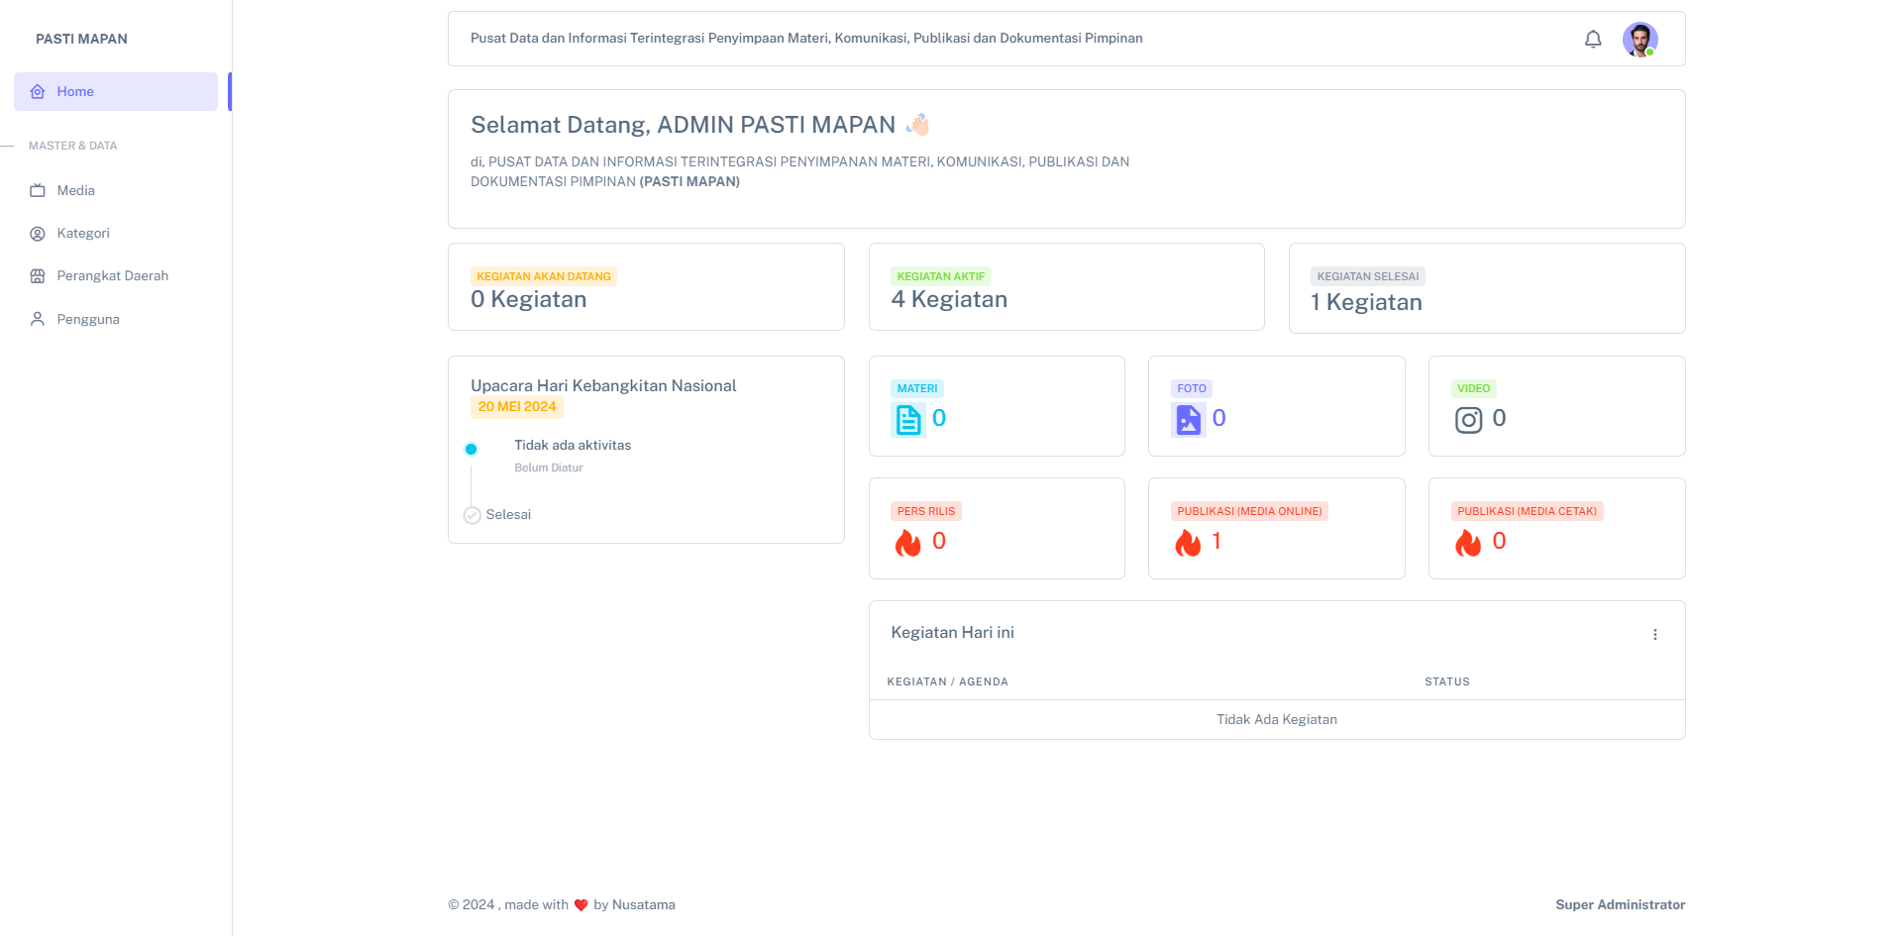Click the Home icon in sidebar
This screenshot has width=1902, height=936.
click(x=38, y=91)
